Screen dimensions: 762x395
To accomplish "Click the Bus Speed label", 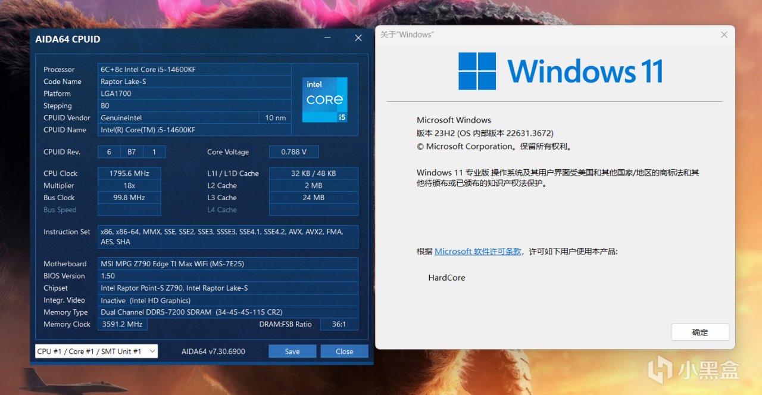I will click(60, 210).
